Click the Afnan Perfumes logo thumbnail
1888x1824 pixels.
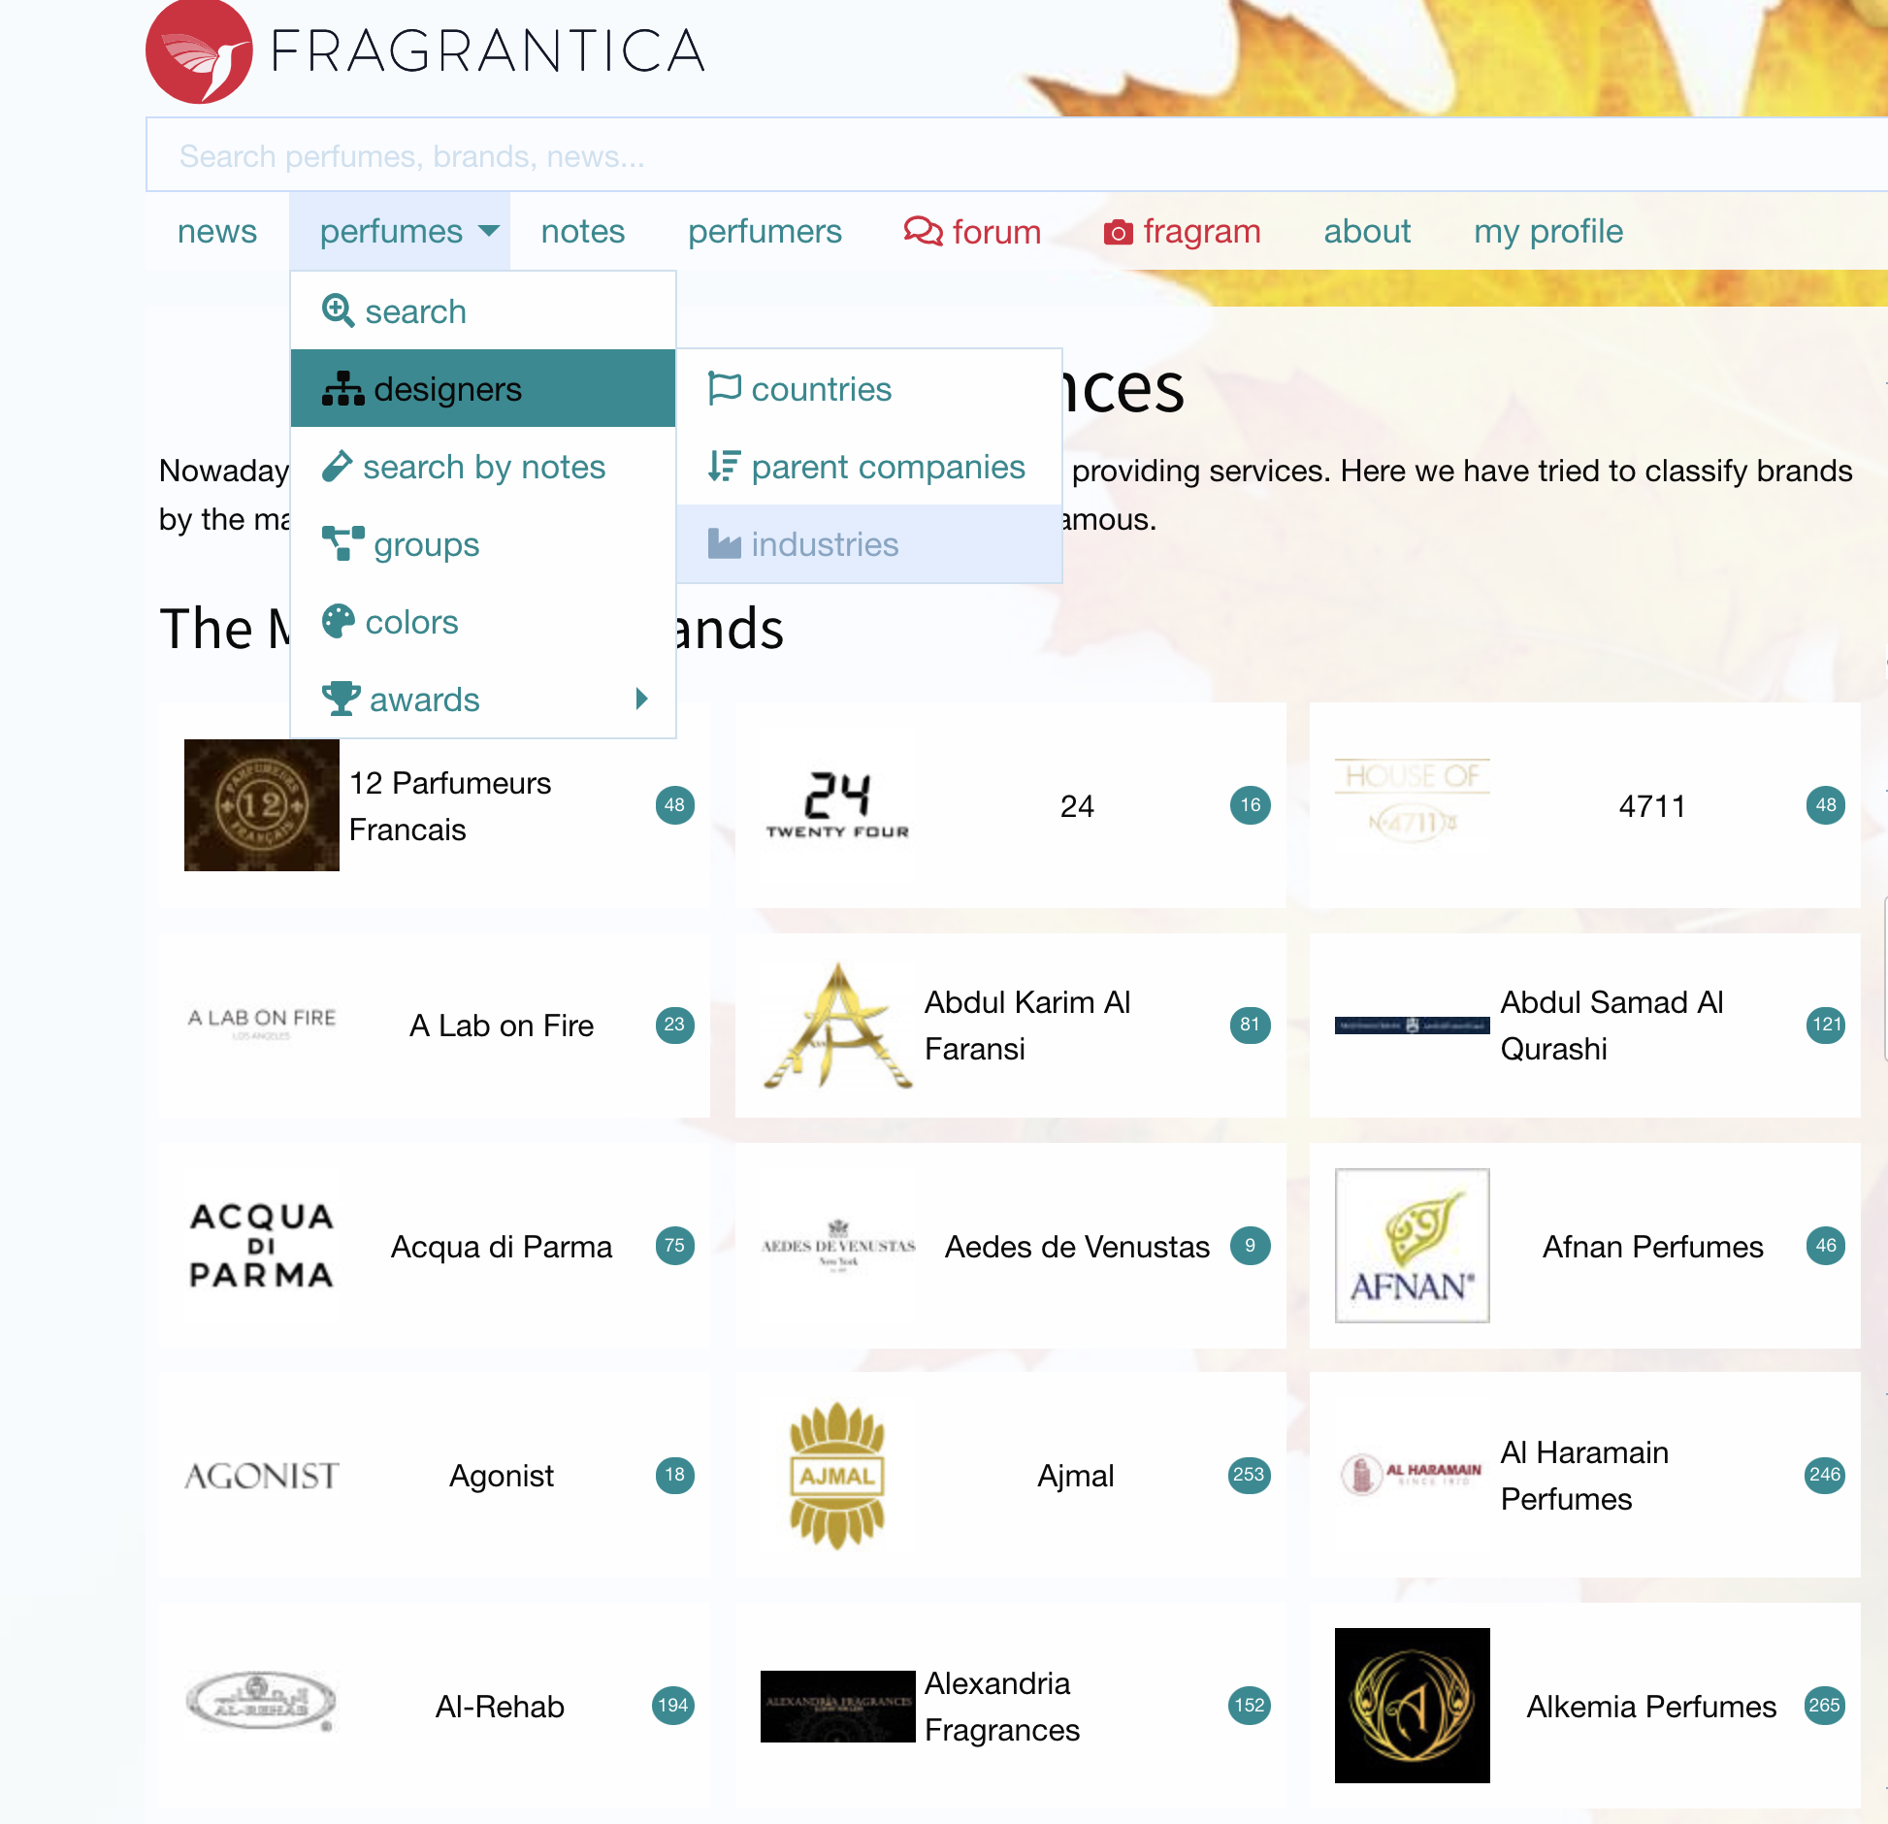pos(1412,1246)
